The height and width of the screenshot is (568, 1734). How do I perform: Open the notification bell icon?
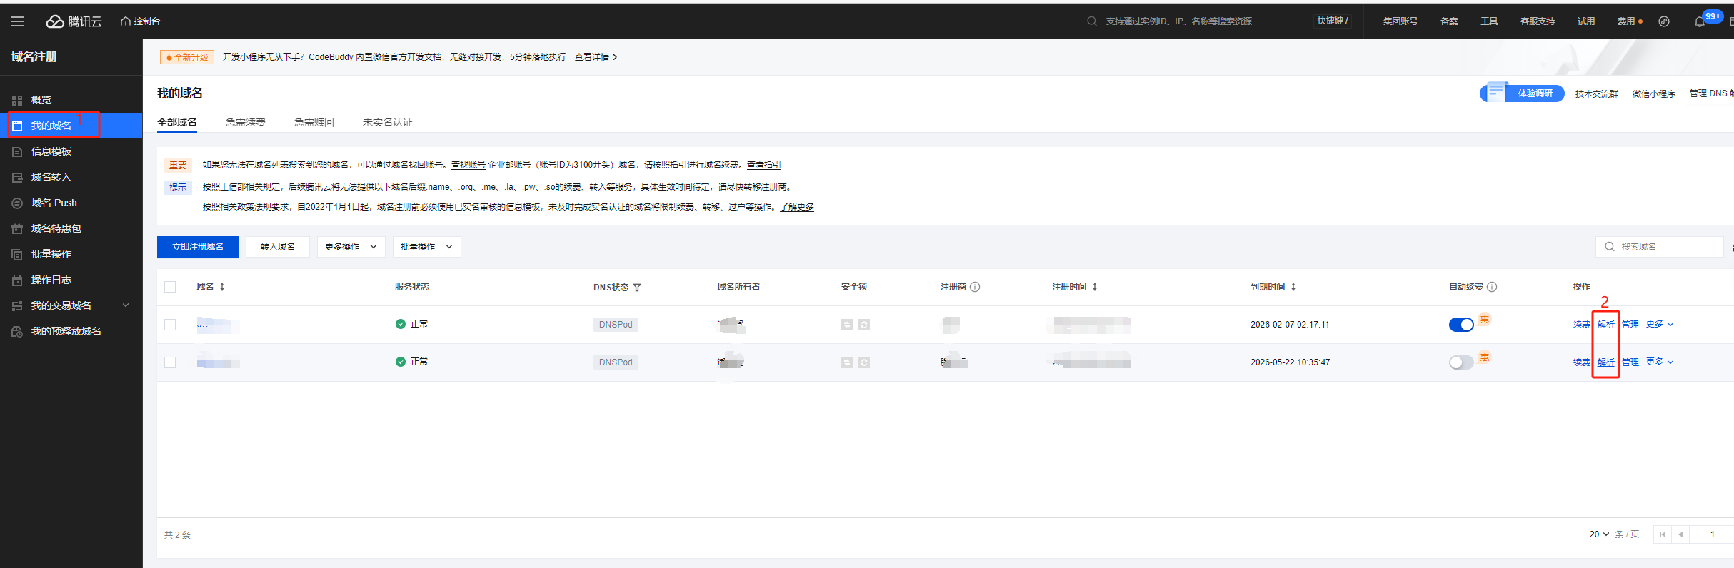(x=1699, y=21)
